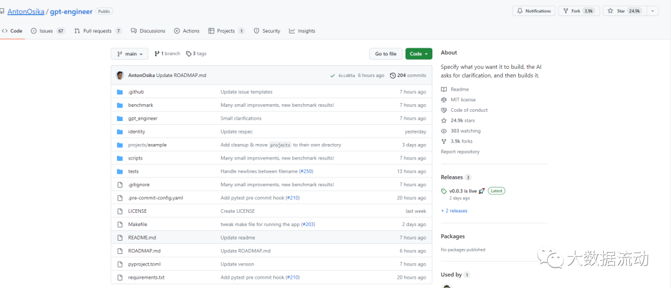Go to the Discussions tab
This screenshot has width=671, height=288.
(148, 31)
